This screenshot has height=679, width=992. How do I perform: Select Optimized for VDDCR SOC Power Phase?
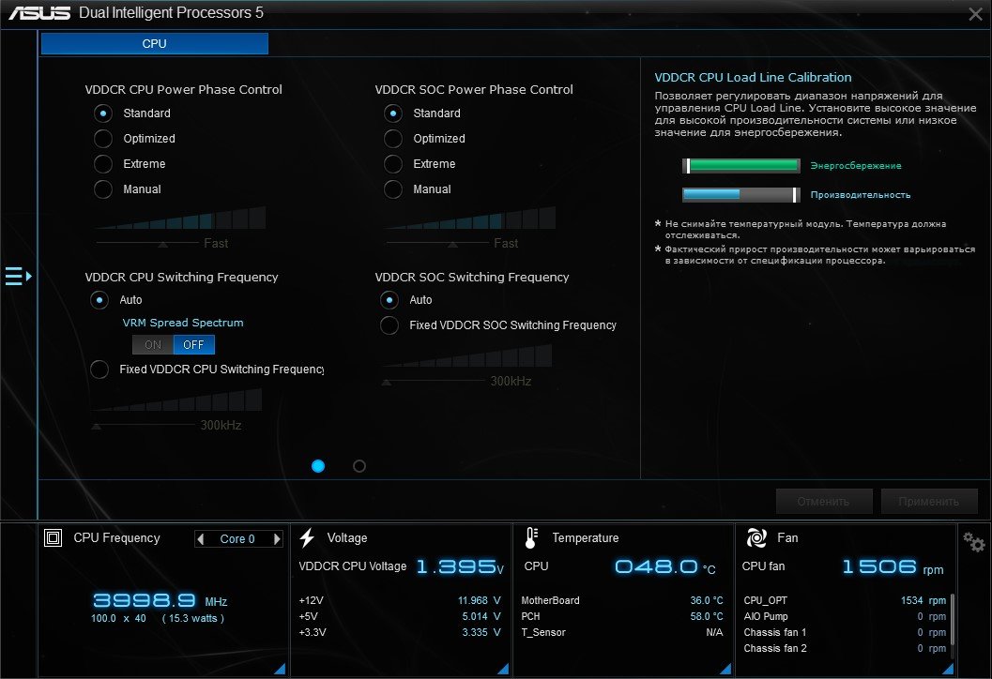[393, 139]
